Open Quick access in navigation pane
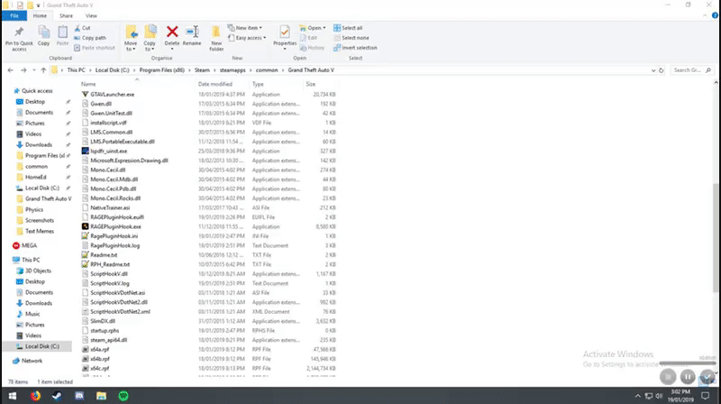This screenshot has height=404, width=721. [37, 91]
